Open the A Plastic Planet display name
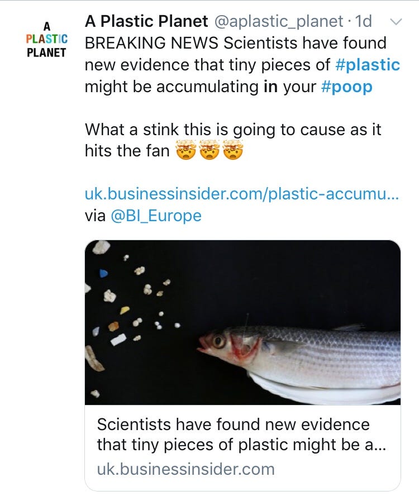419x496 pixels. click(146, 21)
